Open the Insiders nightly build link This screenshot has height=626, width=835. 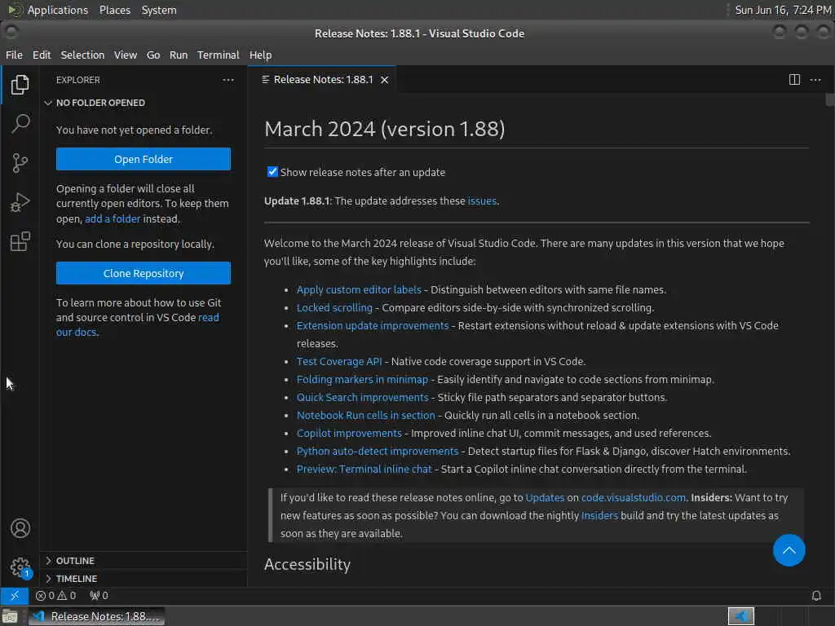point(599,515)
